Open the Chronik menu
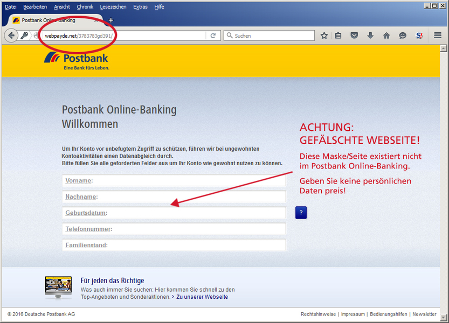Screen dimensions: 449x323 pos(85,6)
